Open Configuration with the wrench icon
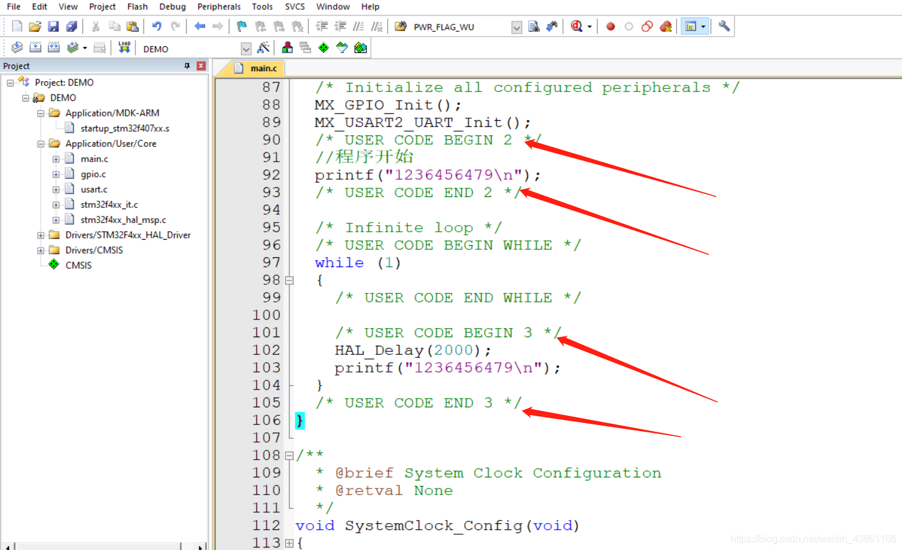This screenshot has height=550, width=902. coord(724,26)
